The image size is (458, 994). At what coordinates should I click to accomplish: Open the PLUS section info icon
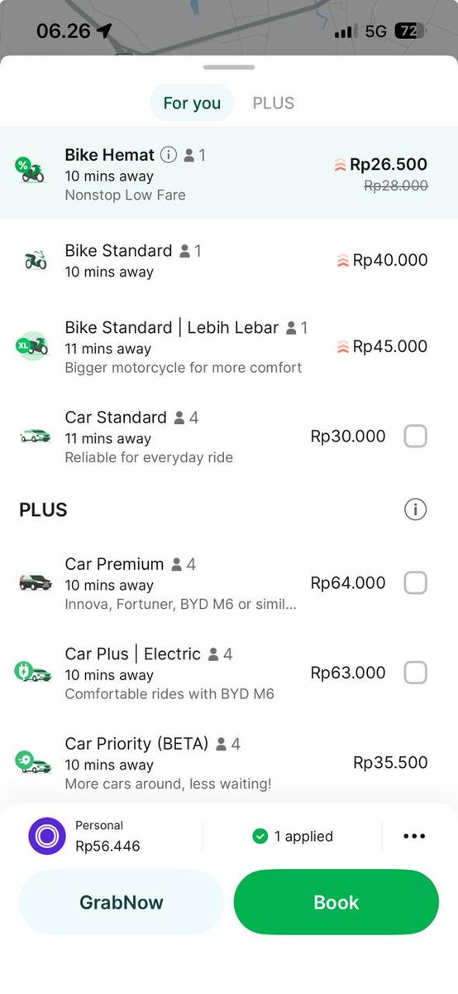[415, 510]
